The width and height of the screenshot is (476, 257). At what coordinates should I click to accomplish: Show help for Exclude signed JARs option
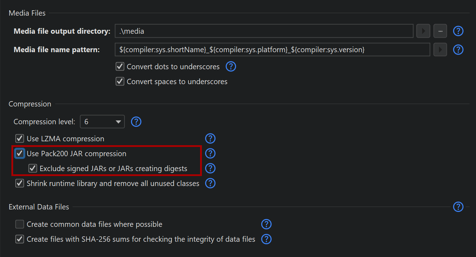point(210,168)
